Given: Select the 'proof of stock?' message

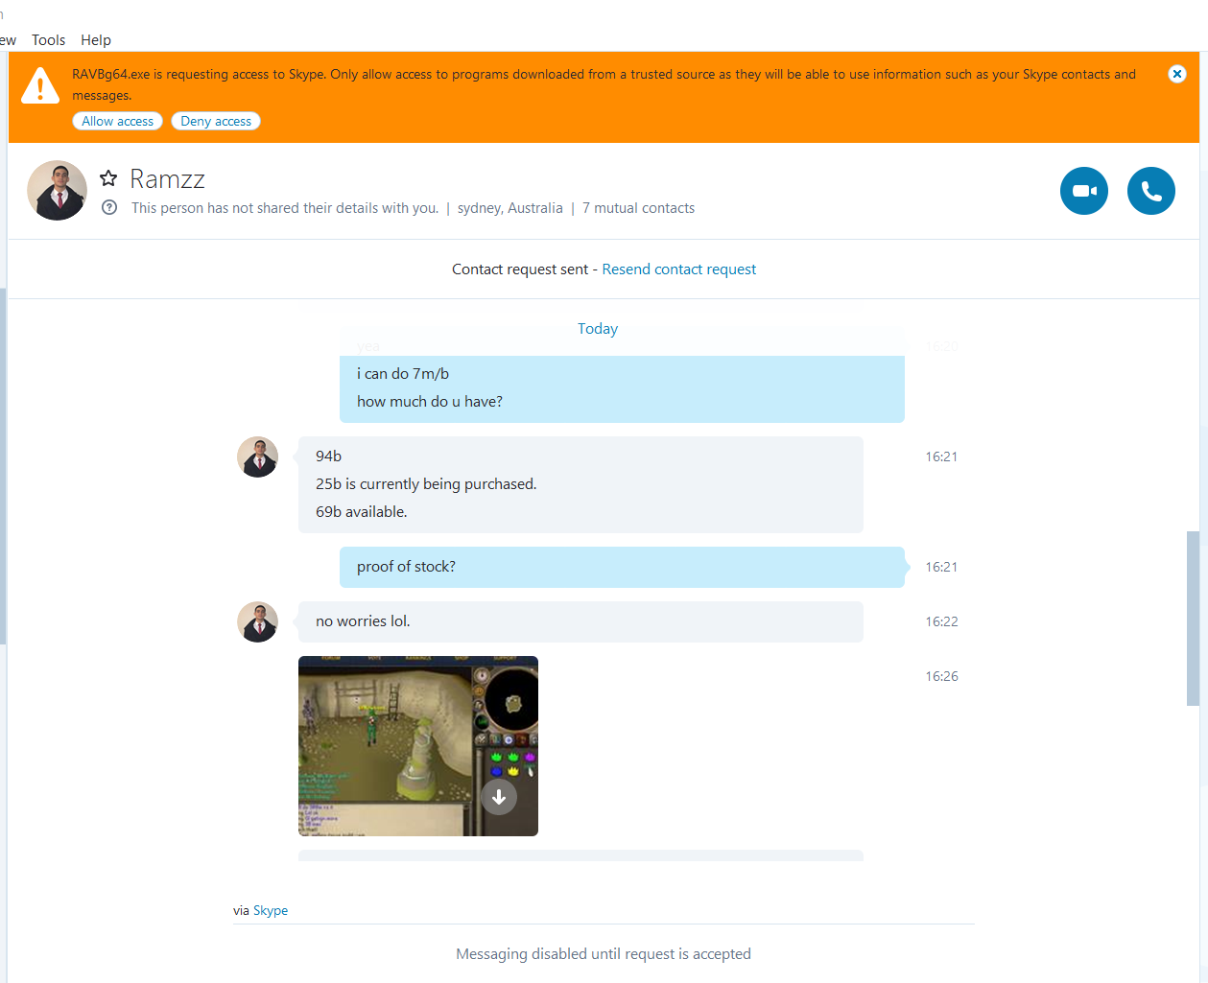Looking at the screenshot, I should (x=622, y=567).
